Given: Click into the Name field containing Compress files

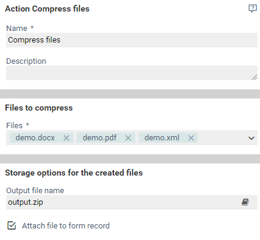Looking at the screenshot, I should (x=132, y=40).
